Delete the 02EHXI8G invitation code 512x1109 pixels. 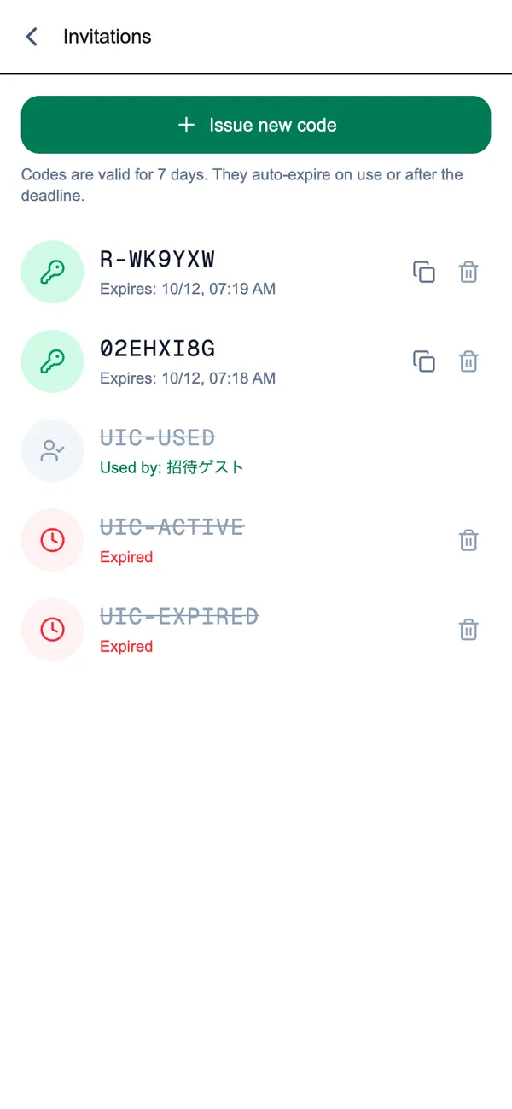pos(468,361)
